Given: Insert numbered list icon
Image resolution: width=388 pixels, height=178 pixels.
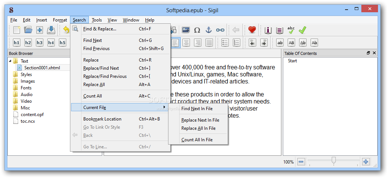Looking at the screenshot, I should point(237,43).
